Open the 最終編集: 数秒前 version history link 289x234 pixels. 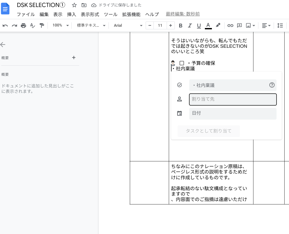(183, 14)
